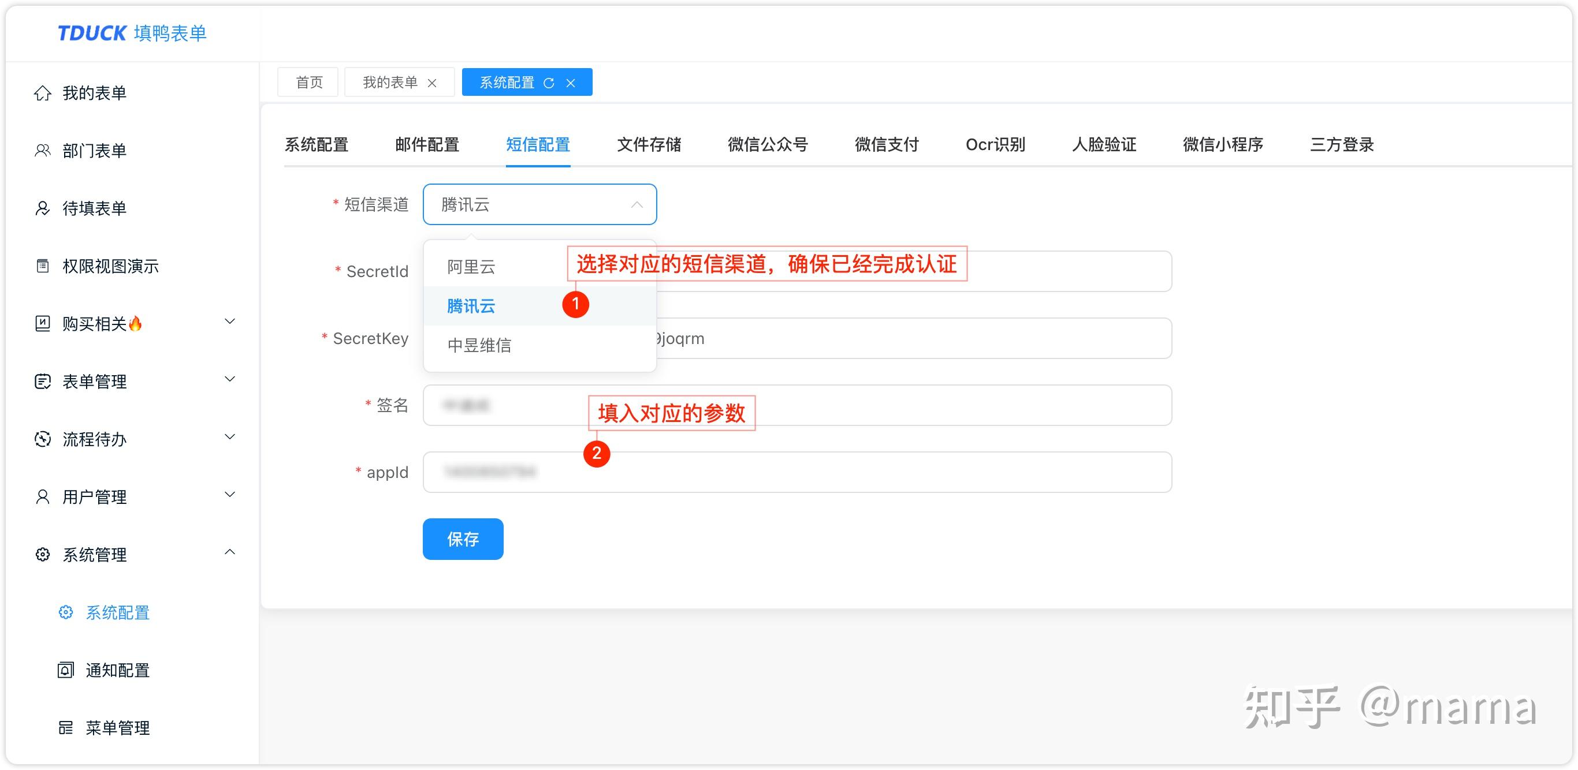This screenshot has width=1578, height=770.
Task: Expand the 流程待办 menu chevron
Action: 230,436
